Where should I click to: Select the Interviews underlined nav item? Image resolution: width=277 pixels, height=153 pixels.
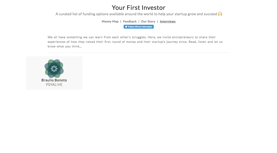168,21
